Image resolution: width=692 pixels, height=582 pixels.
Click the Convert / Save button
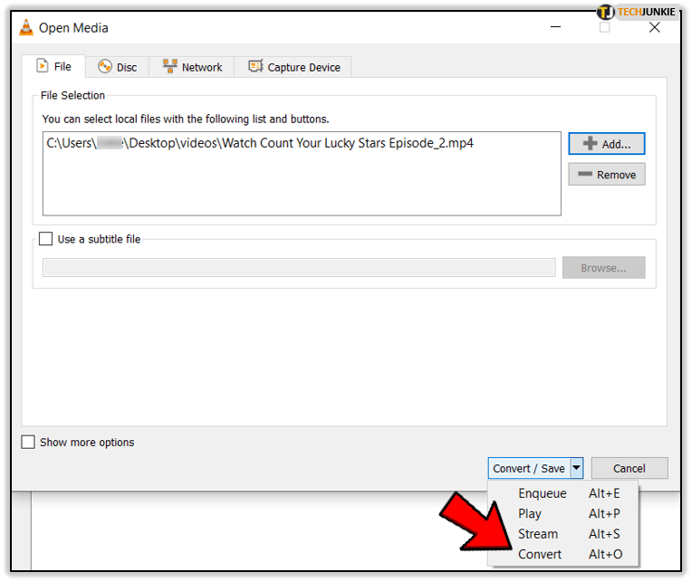coord(528,469)
